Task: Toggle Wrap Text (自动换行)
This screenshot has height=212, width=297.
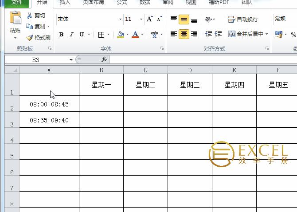Action: coord(243,20)
